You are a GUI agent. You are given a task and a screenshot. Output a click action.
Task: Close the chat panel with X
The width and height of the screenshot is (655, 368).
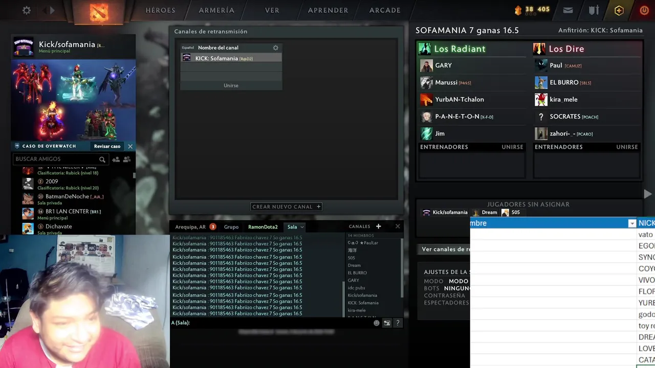click(x=398, y=226)
